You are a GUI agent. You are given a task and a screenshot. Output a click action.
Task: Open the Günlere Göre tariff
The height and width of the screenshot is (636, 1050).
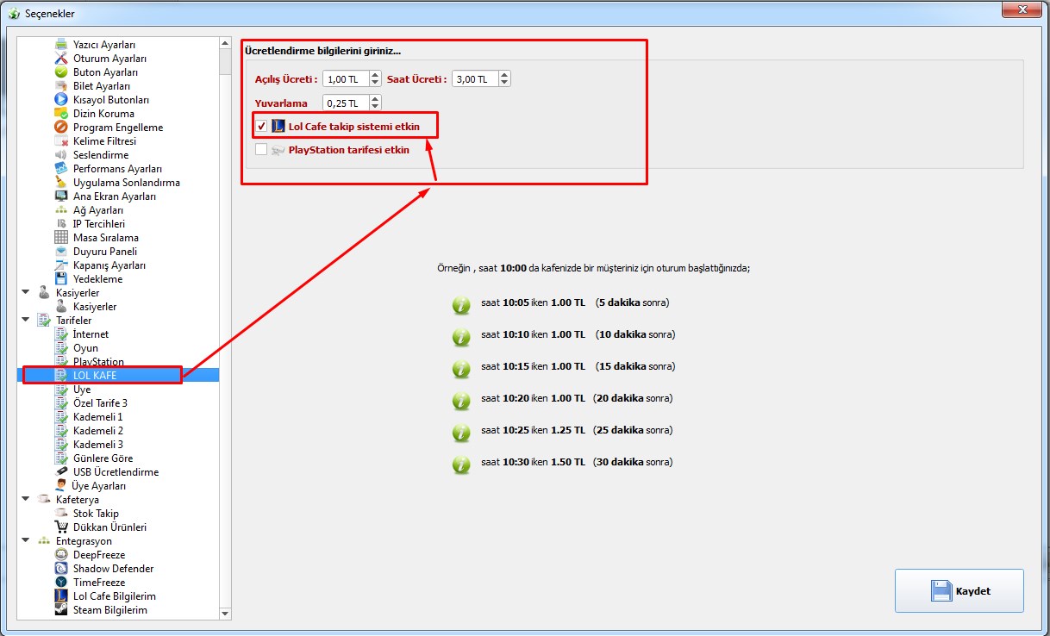pyautogui.click(x=103, y=458)
